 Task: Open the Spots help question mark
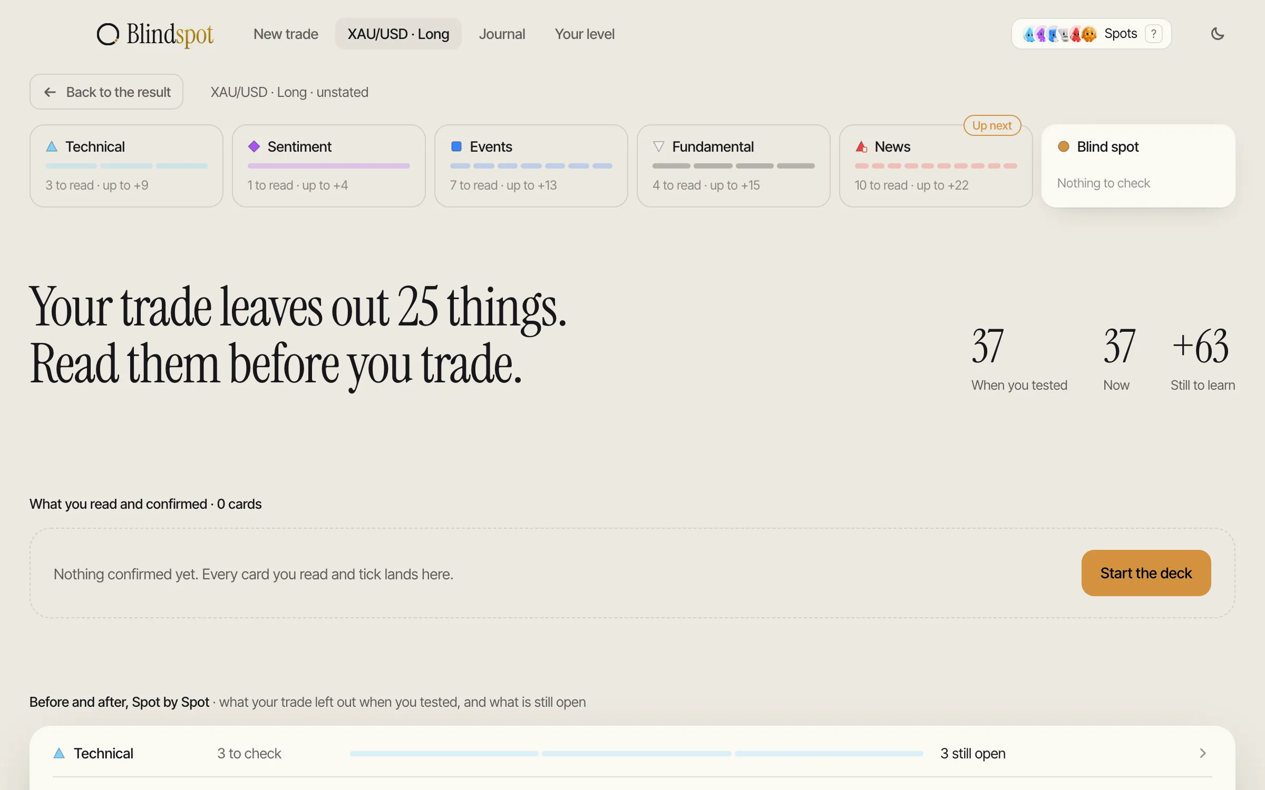[x=1154, y=34]
